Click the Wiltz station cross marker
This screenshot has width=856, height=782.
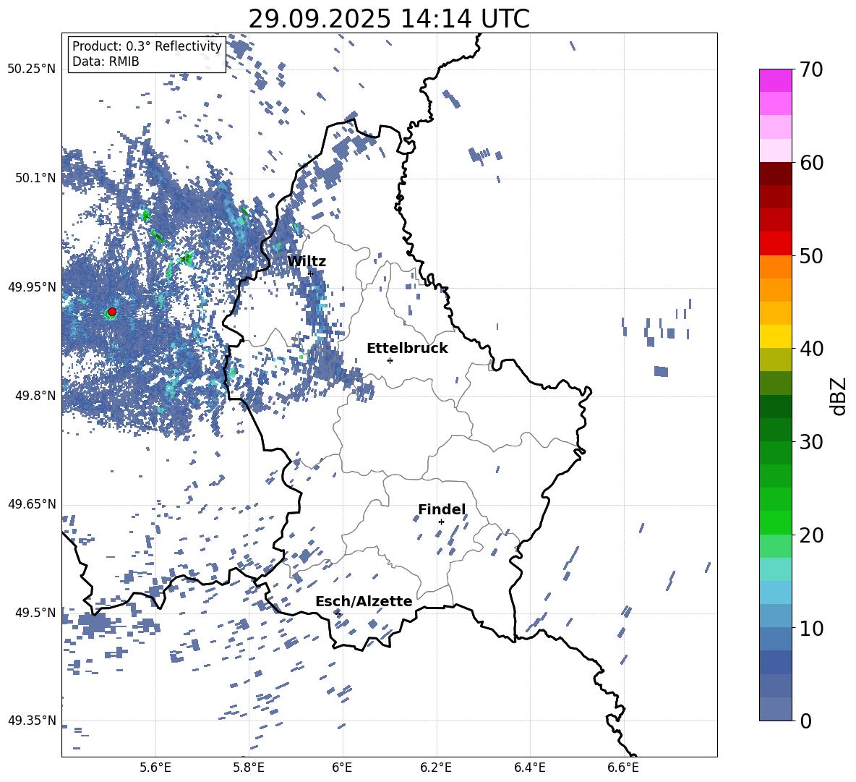point(311,273)
